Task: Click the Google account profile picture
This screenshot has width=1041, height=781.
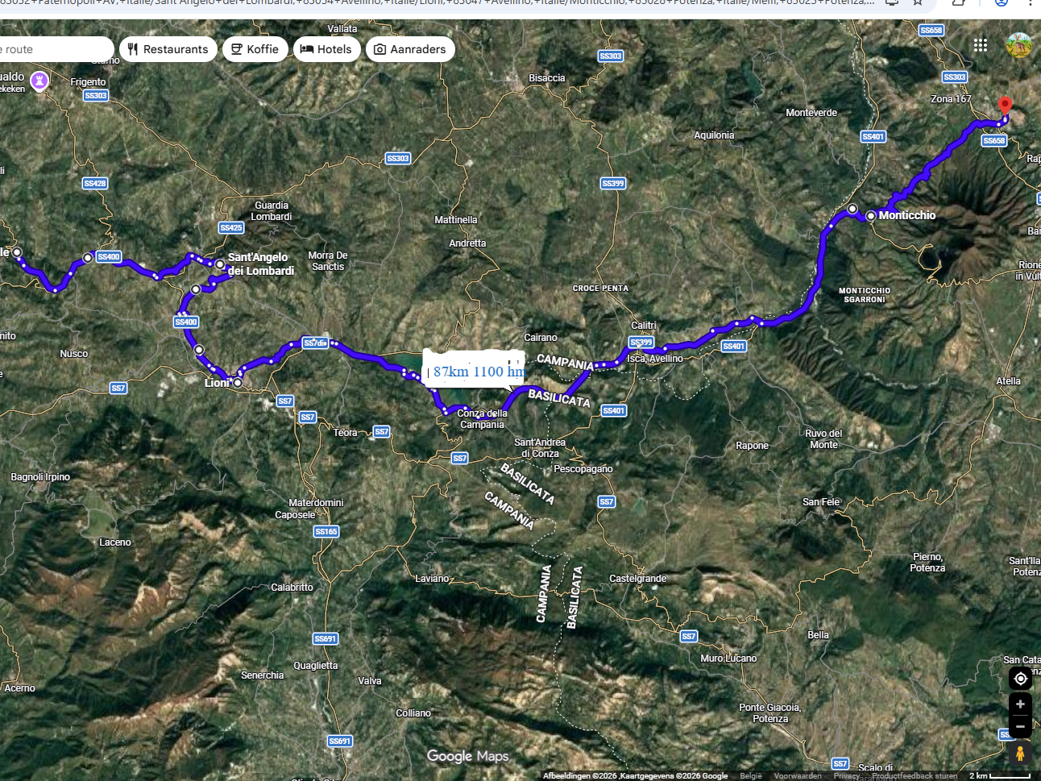Action: click(1019, 45)
